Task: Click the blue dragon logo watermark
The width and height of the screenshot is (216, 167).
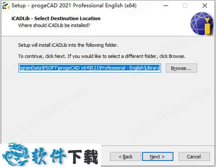Action: 15,155
